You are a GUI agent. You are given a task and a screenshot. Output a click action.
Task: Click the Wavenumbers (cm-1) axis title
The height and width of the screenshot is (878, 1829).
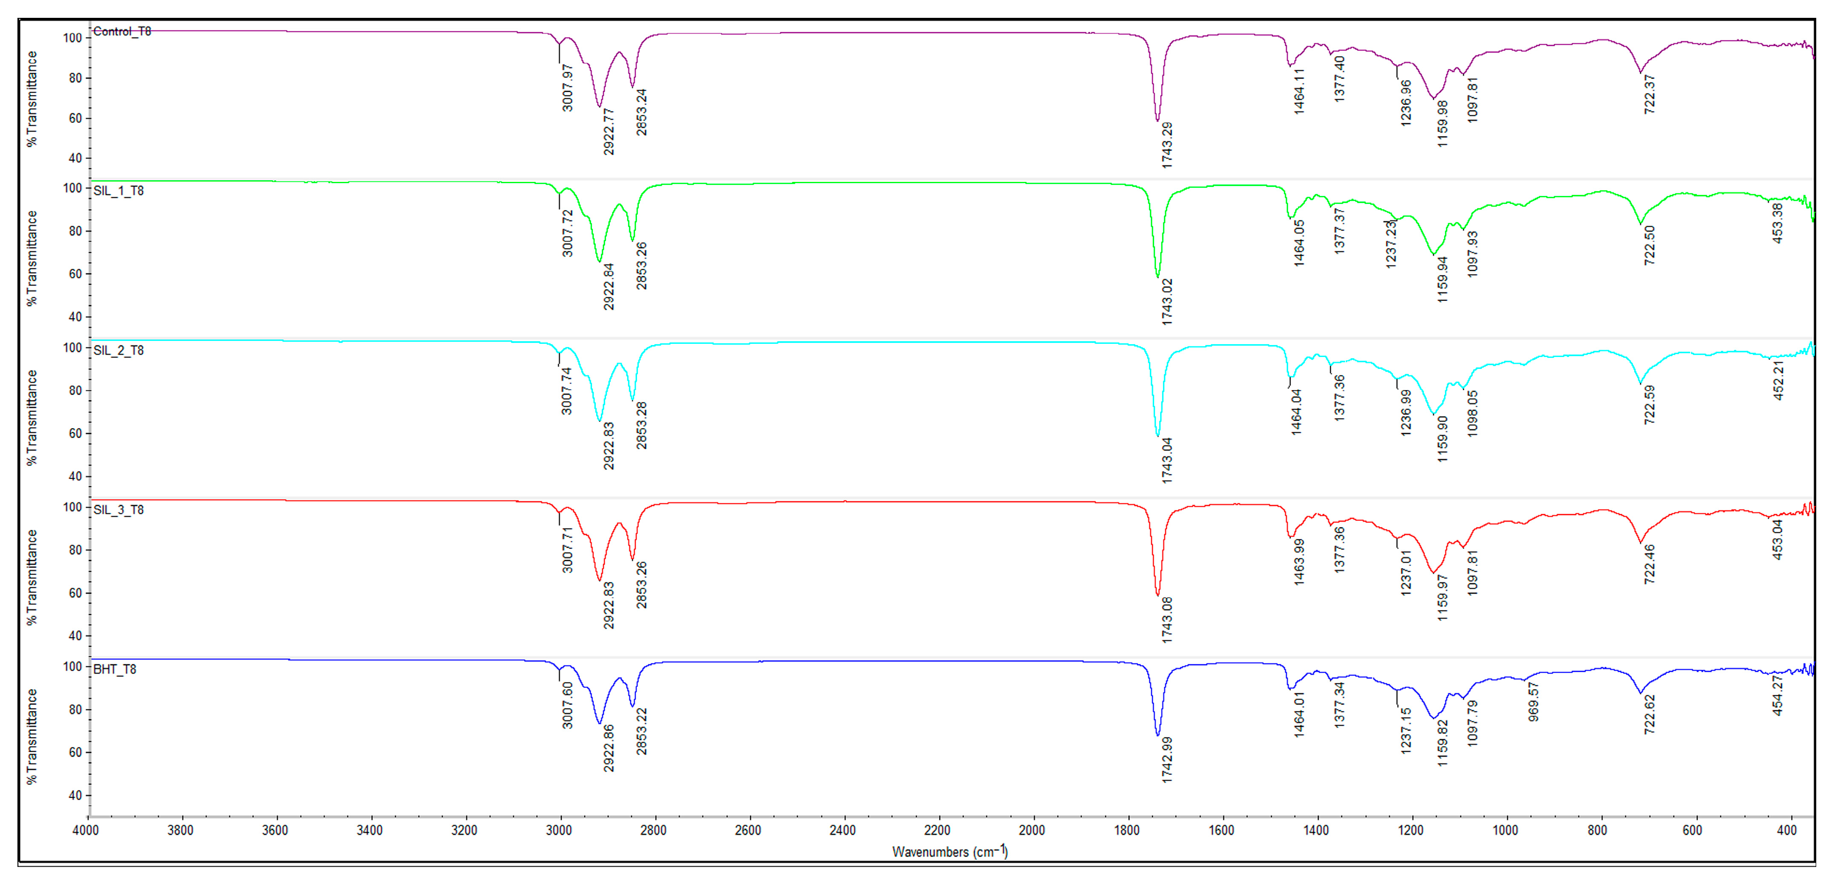tap(949, 851)
